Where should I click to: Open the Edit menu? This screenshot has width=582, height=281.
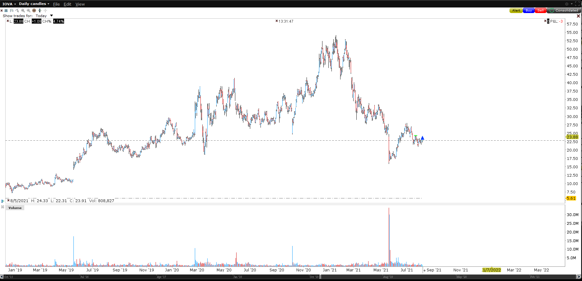(x=67, y=4)
